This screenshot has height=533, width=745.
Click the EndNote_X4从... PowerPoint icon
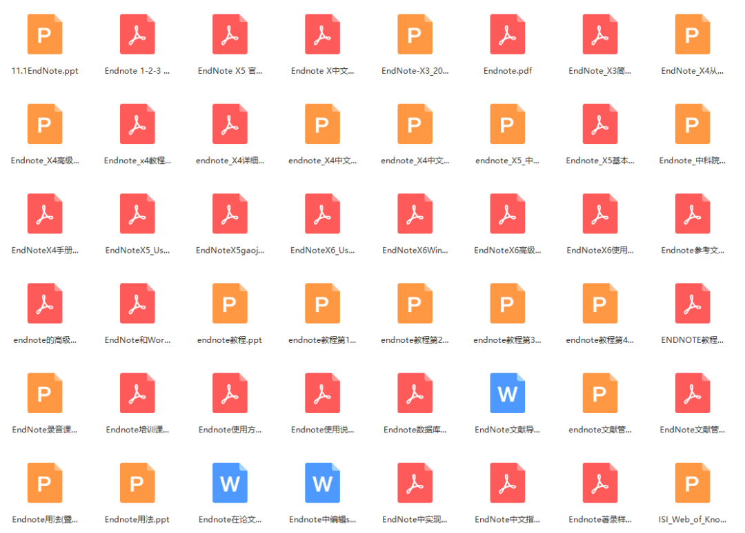point(693,34)
